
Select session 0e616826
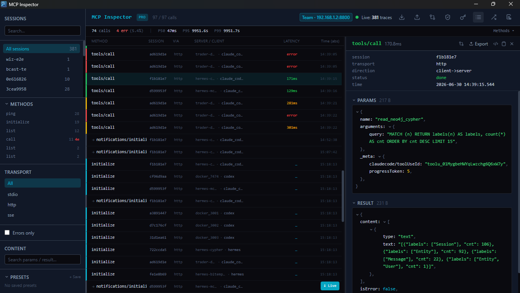click(41, 79)
